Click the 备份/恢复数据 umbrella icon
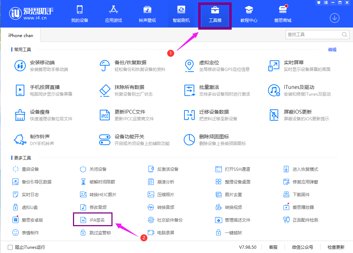353x253 pixels. [x=105, y=66]
